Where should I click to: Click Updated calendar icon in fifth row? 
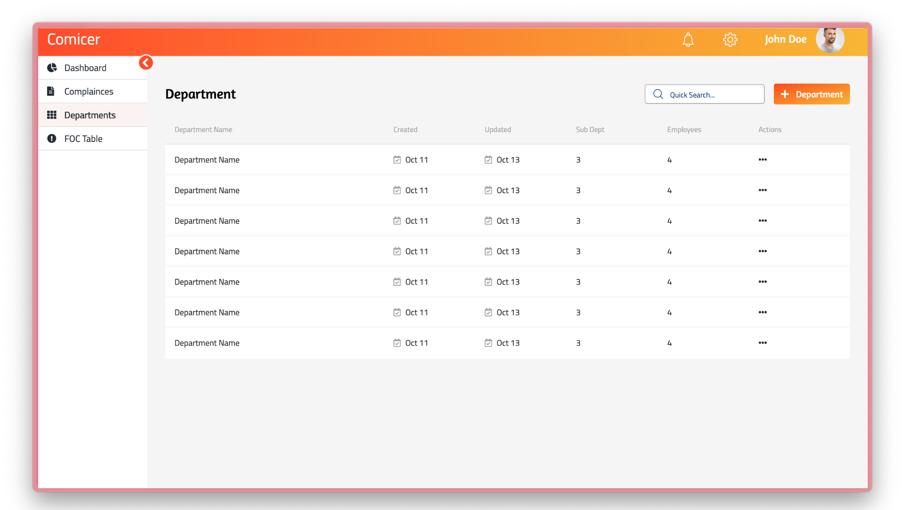tap(488, 282)
